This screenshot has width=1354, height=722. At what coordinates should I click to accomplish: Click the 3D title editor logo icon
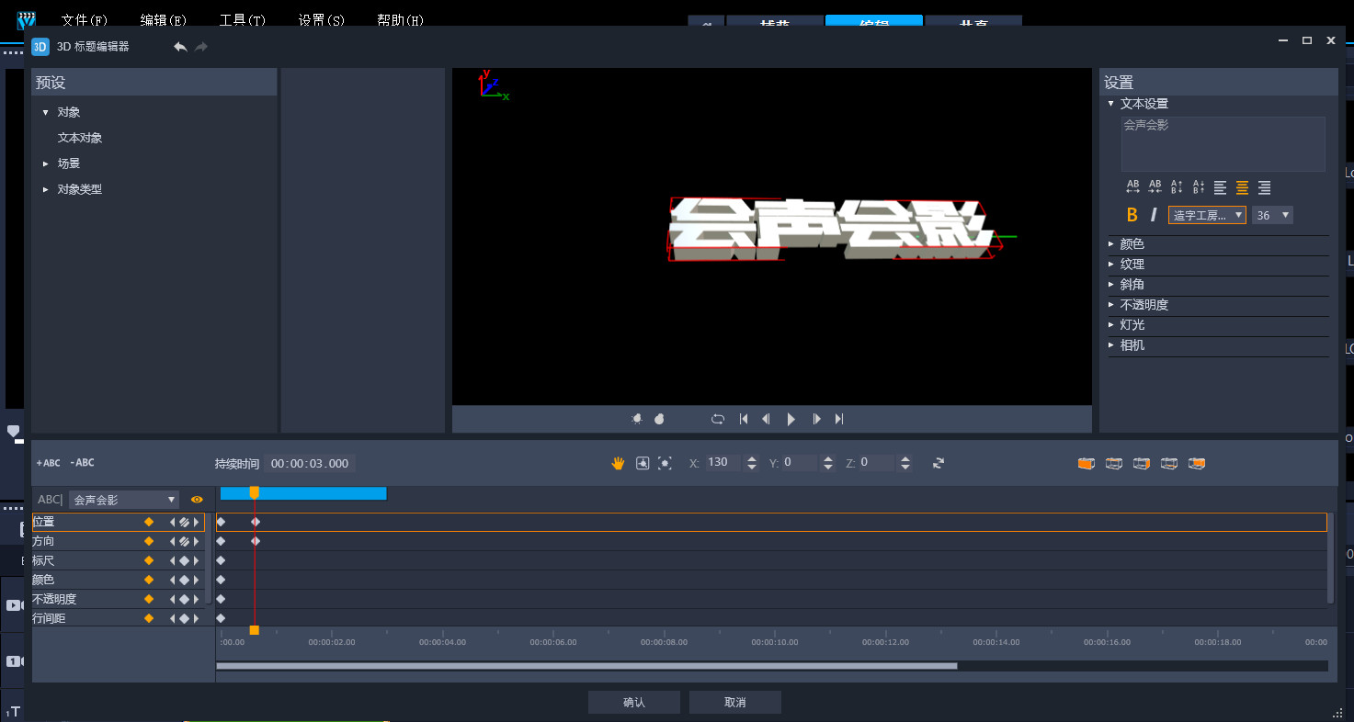pos(40,47)
